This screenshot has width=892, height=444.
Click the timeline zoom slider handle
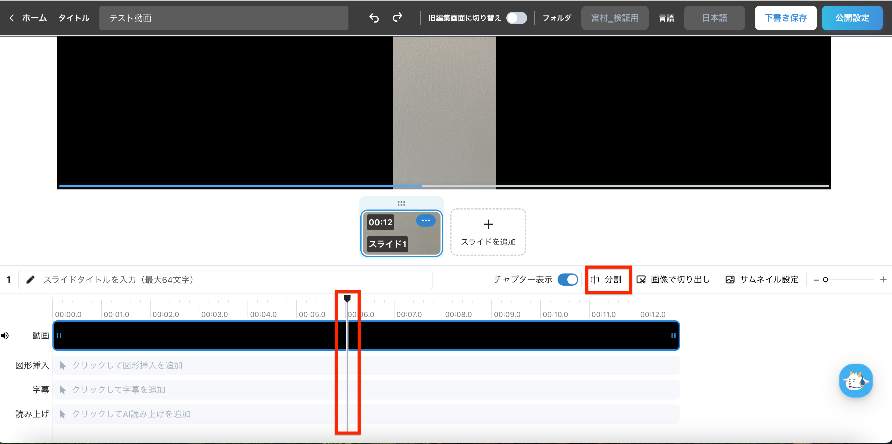[x=826, y=279]
